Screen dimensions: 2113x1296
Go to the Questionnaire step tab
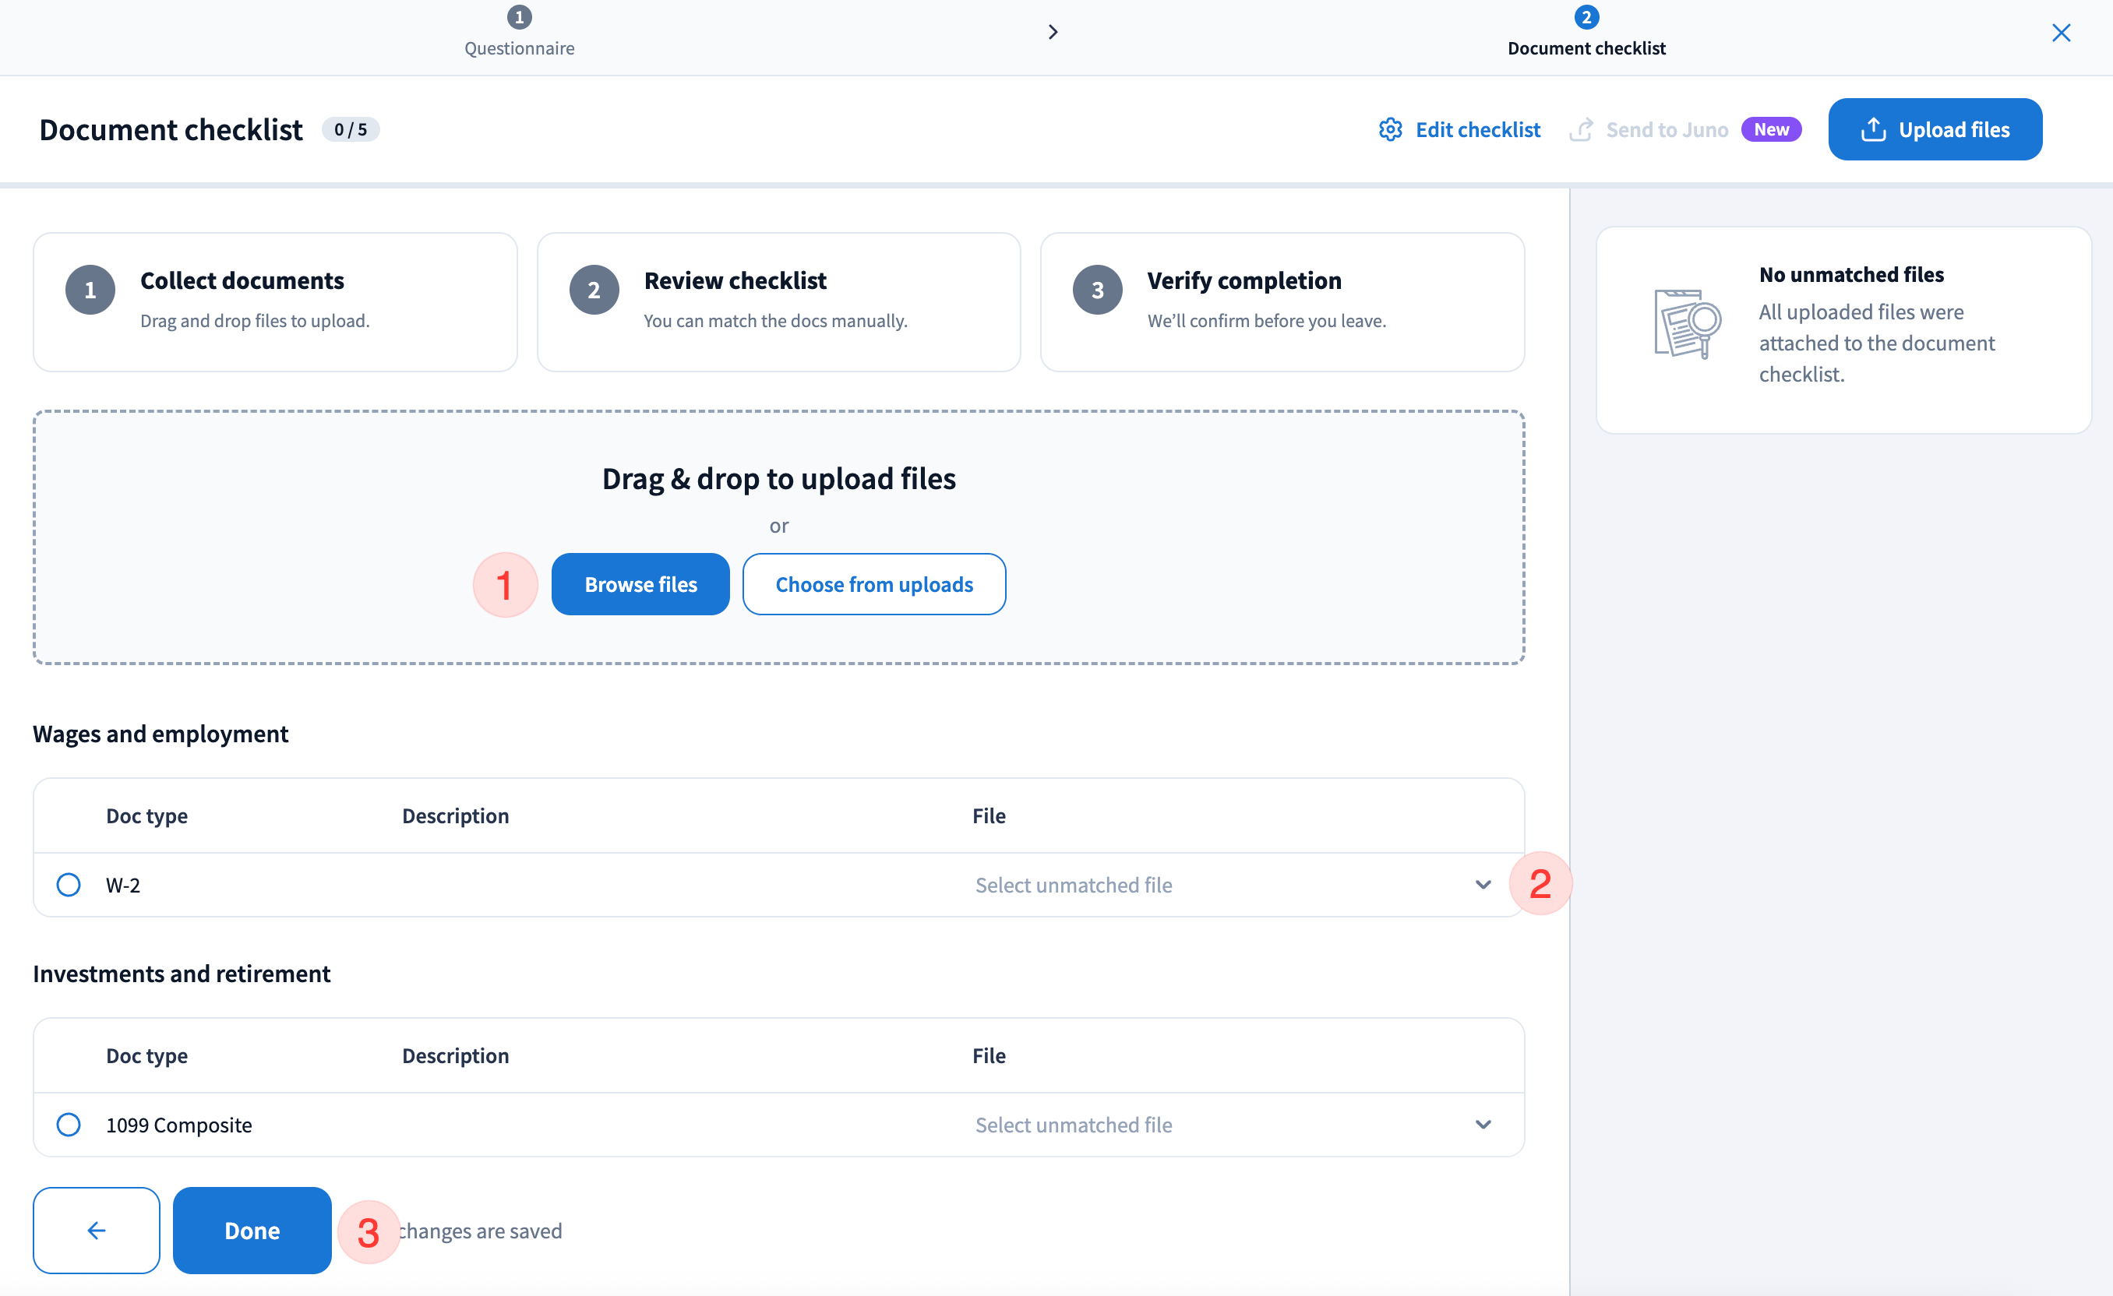519,33
